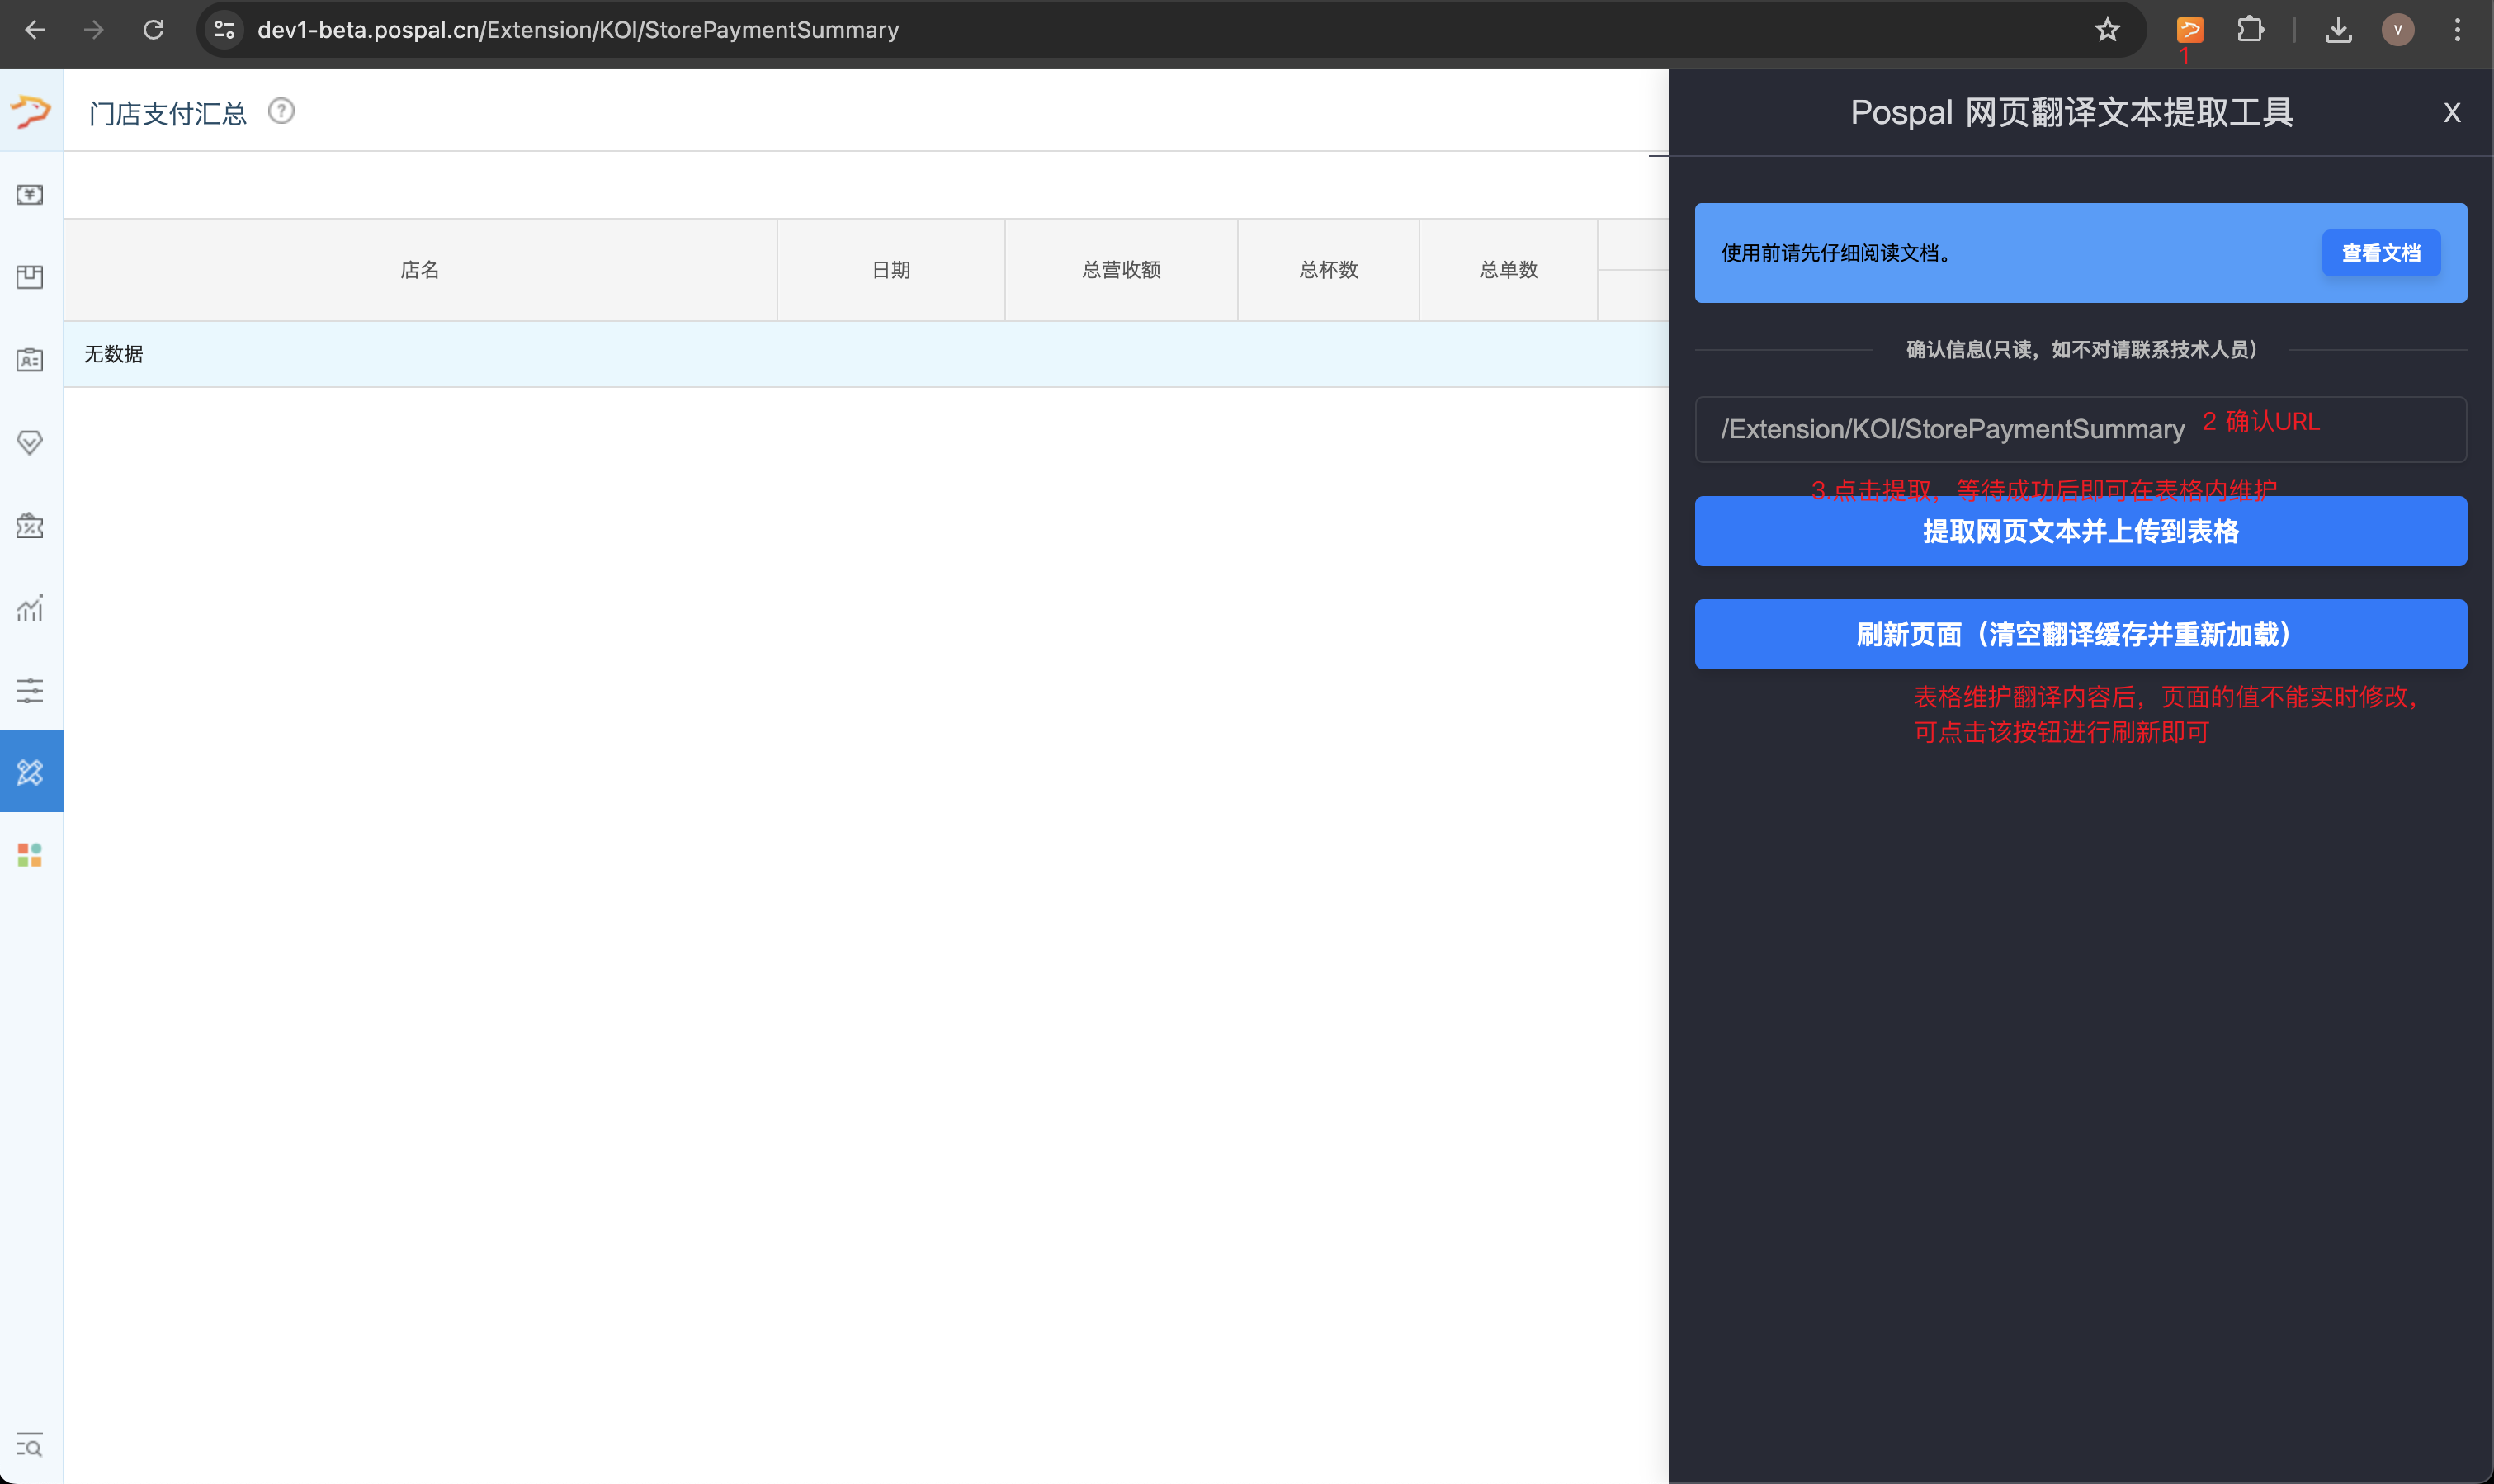The width and height of the screenshot is (2494, 1484).
Task: Click the menu search icon at sidebar bottom
Action: click(x=30, y=1446)
